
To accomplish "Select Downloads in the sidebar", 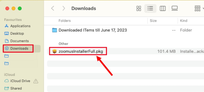I will click(18, 49).
